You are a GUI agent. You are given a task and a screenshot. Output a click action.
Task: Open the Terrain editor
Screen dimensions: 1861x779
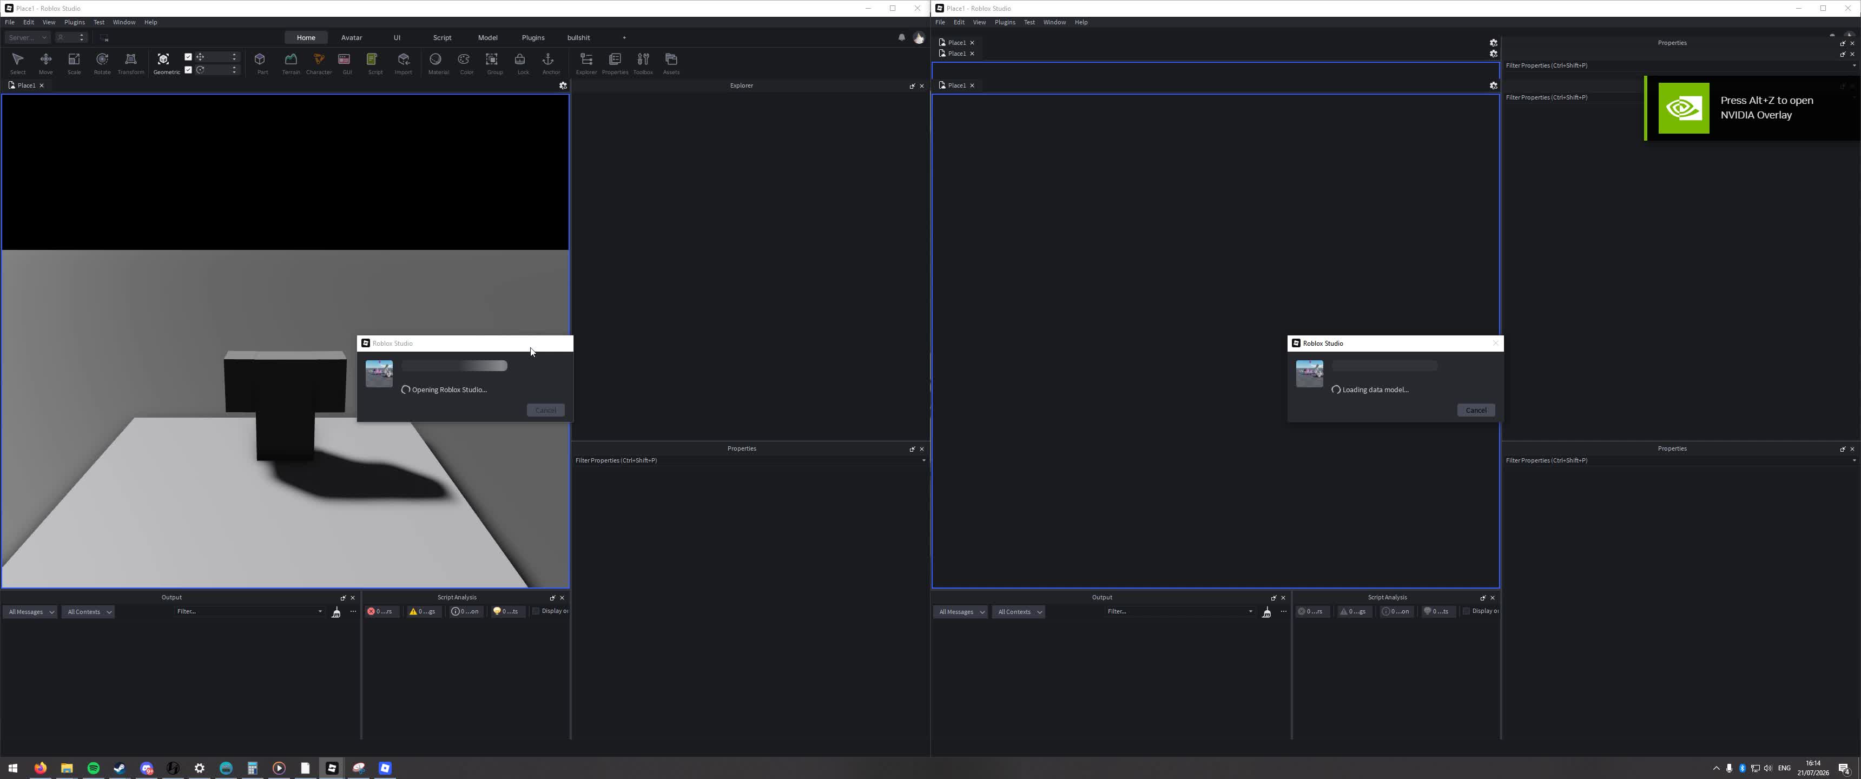pyautogui.click(x=291, y=63)
